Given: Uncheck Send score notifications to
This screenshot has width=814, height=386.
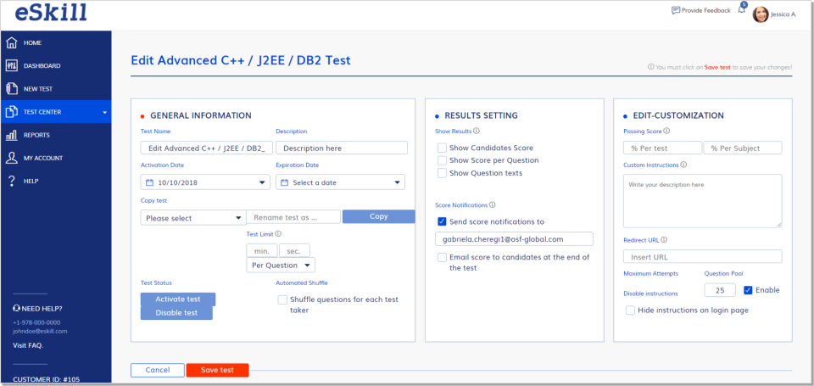Looking at the screenshot, I should pyautogui.click(x=442, y=221).
